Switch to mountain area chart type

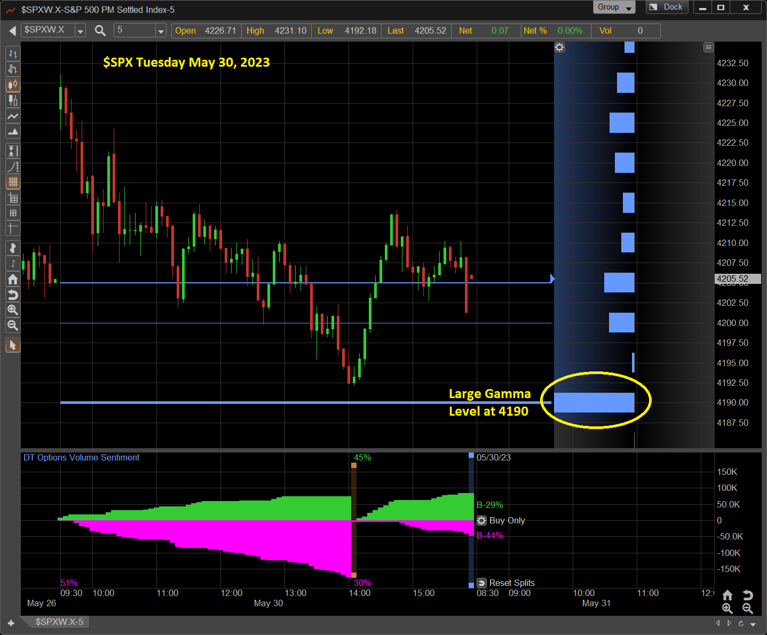point(13,131)
